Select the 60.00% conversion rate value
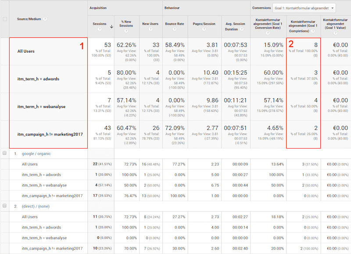 tap(273, 73)
